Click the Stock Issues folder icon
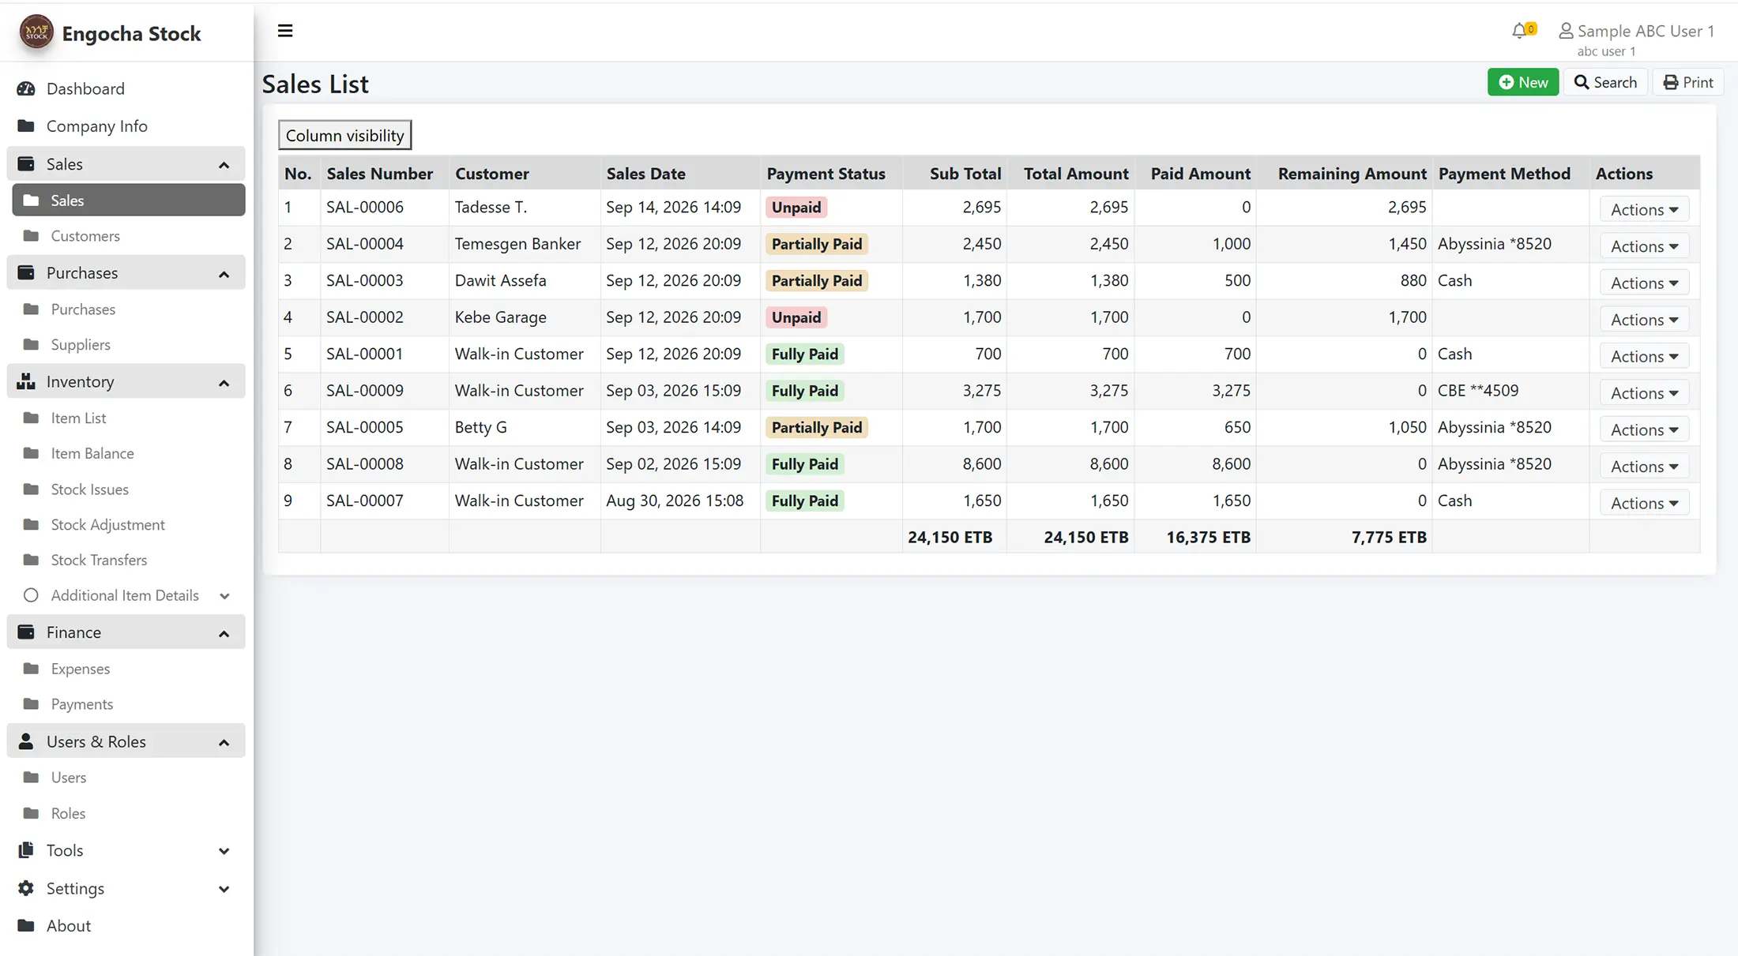 pyautogui.click(x=32, y=489)
